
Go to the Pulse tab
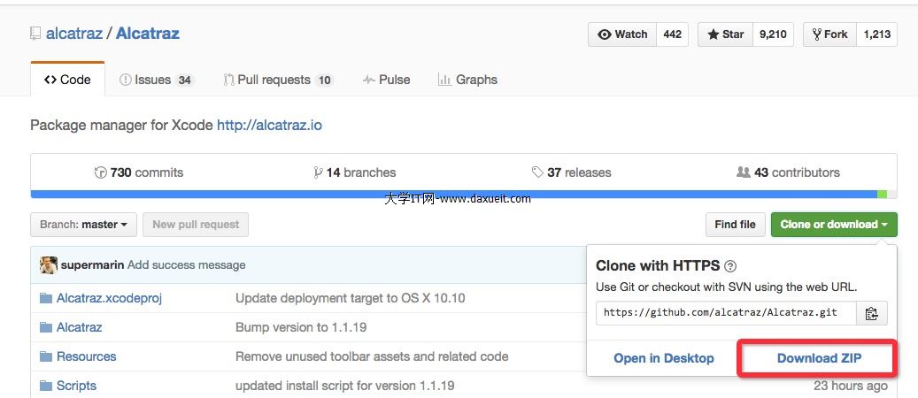386,80
